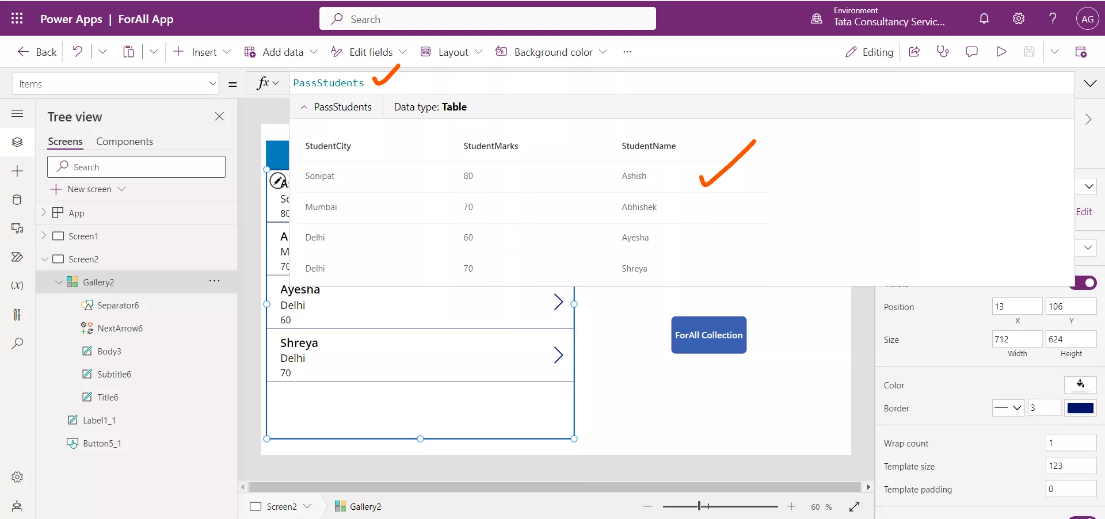Expand the Screen1 tree node
1105x519 pixels.
point(44,235)
